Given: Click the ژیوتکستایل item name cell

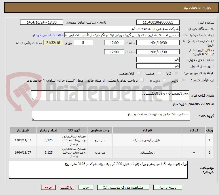Looking at the screenshot, I should click(147, 152).
